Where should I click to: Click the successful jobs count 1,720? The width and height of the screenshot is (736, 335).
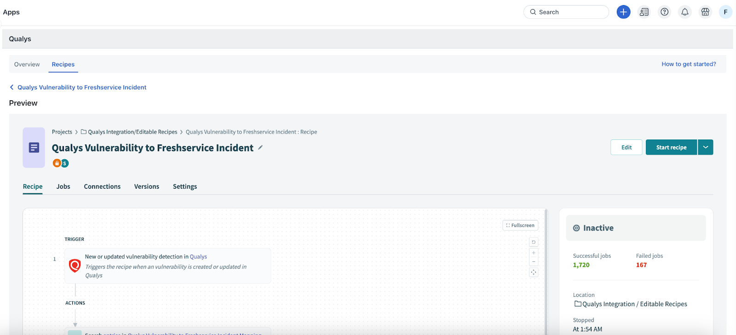click(581, 265)
